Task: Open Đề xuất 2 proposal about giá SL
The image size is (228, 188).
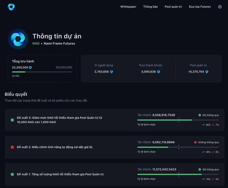Action: pyautogui.click(x=55, y=147)
